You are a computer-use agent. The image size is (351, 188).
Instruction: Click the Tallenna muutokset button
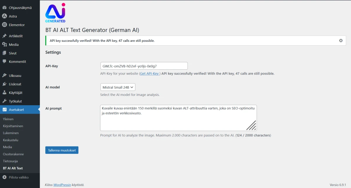coord(62,150)
